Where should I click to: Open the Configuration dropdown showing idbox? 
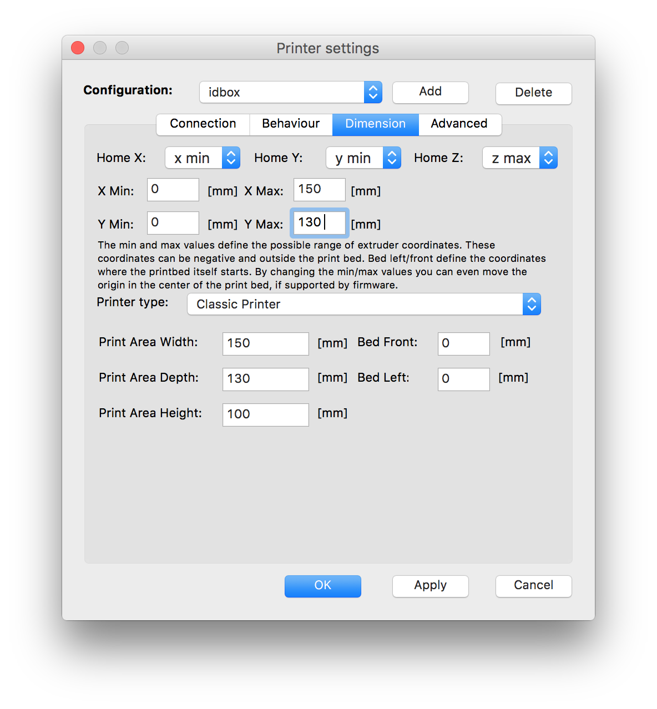290,92
